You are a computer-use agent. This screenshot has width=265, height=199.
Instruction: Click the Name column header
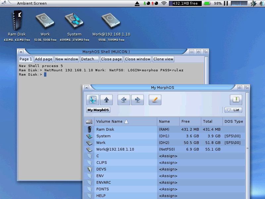point(168,121)
